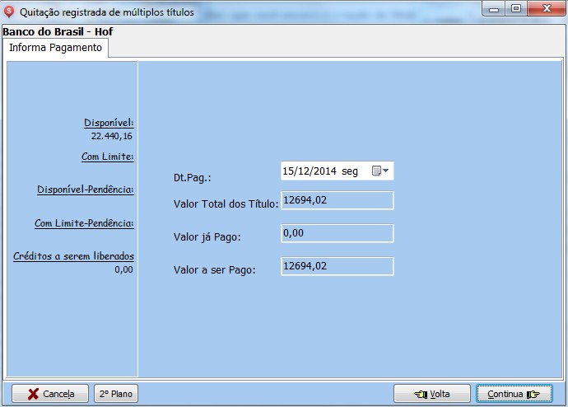Click Créditos a serem liberados label
This screenshot has width=568, height=407.
coord(73,256)
